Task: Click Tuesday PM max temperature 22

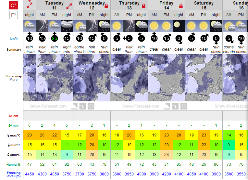Action: (x=55, y=135)
